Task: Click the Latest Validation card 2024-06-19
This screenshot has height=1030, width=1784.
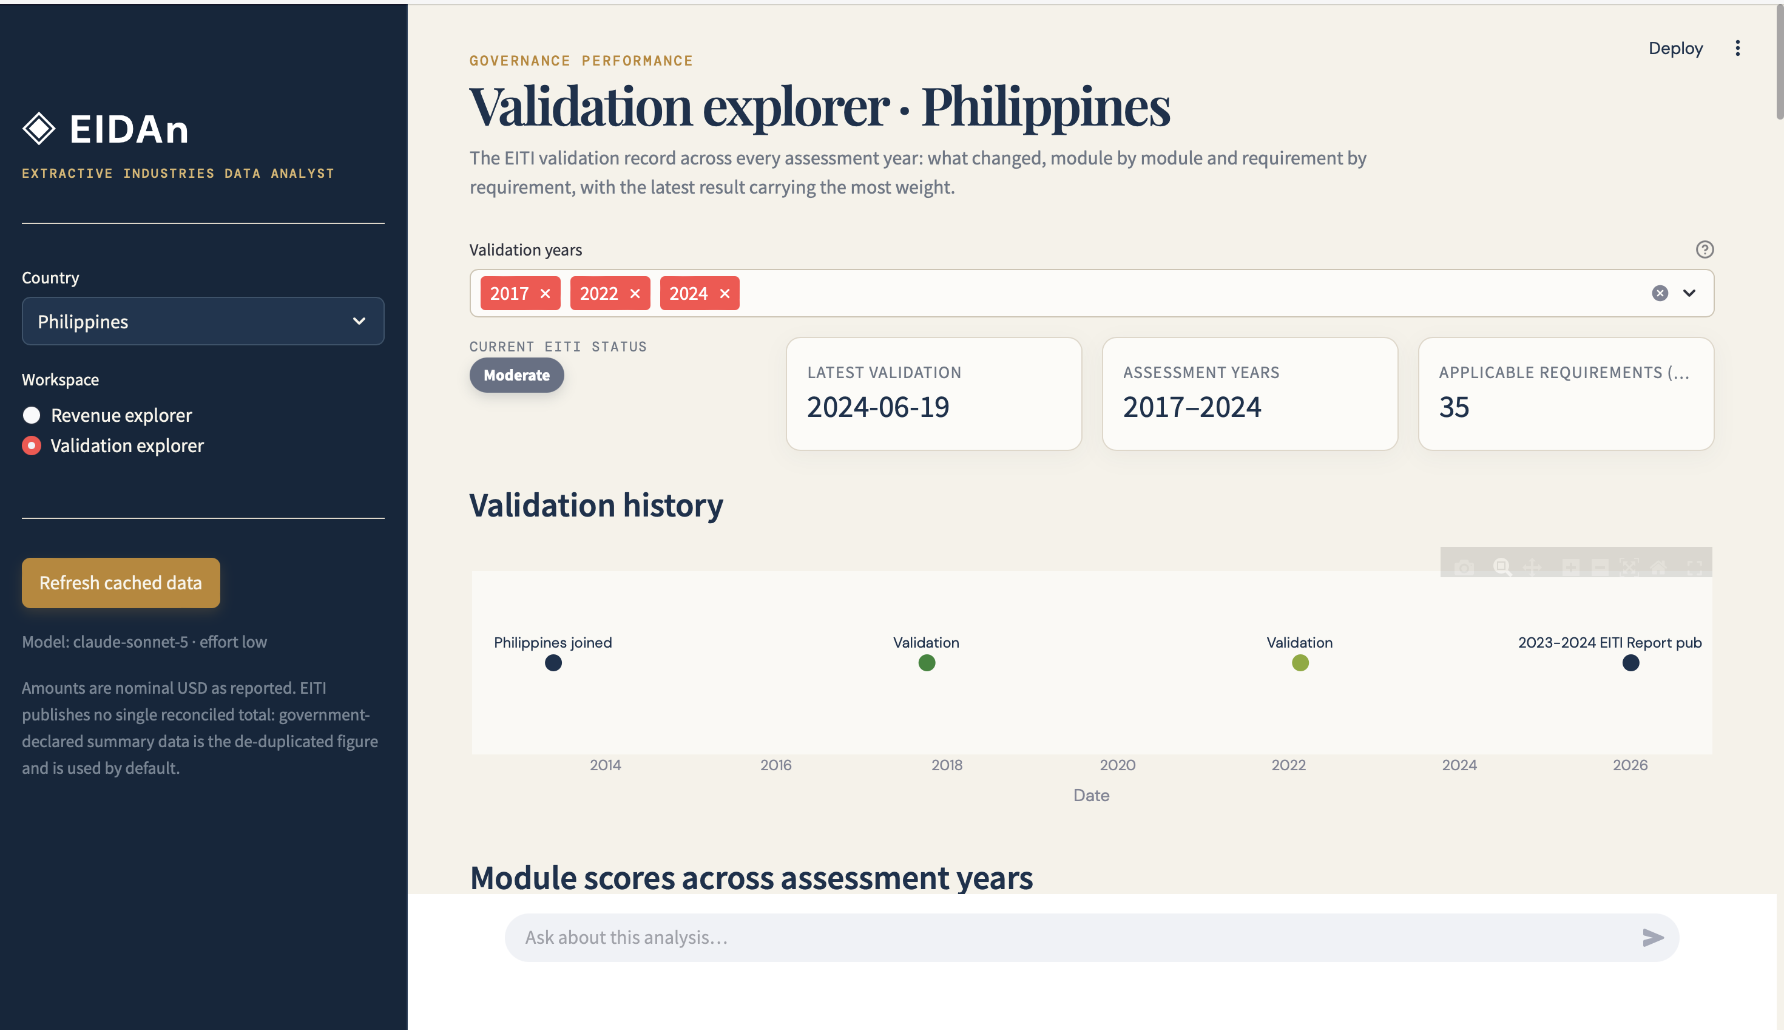Action: pyautogui.click(x=933, y=394)
